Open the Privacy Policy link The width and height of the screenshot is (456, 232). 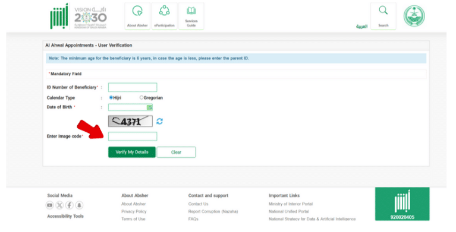134,212
